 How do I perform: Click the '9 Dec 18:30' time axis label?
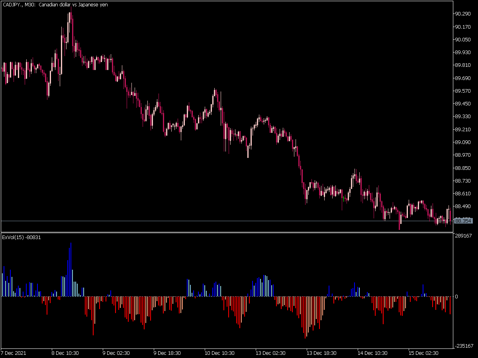pos(167,353)
